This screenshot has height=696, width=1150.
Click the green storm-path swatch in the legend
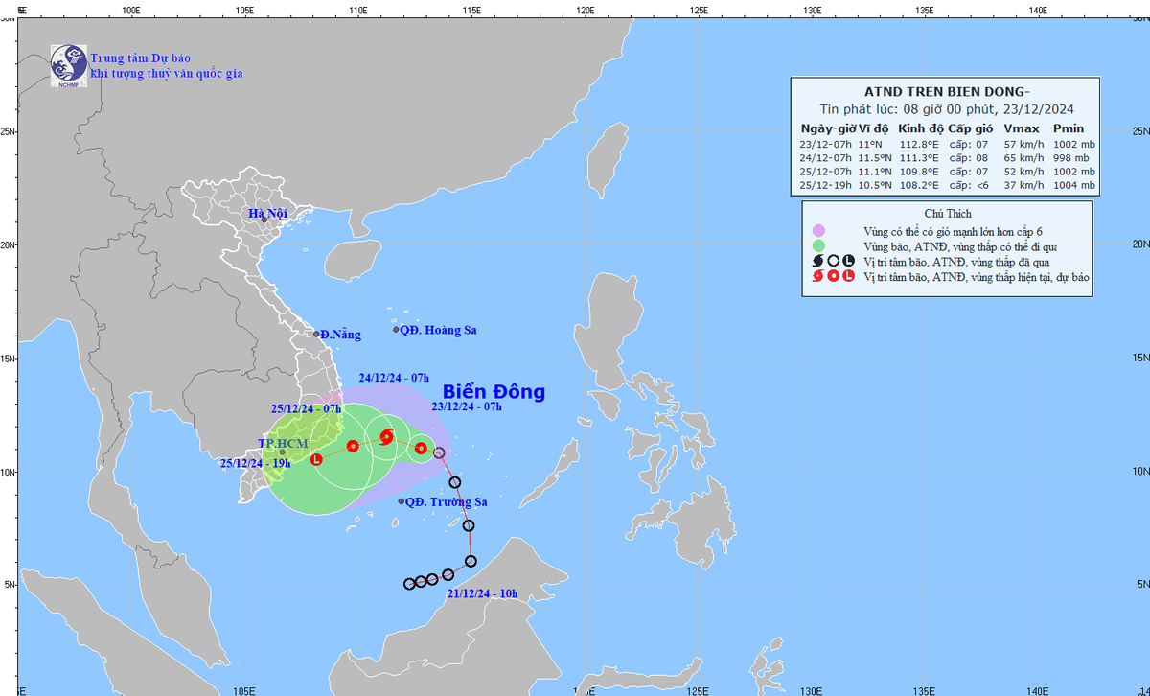pos(817,245)
